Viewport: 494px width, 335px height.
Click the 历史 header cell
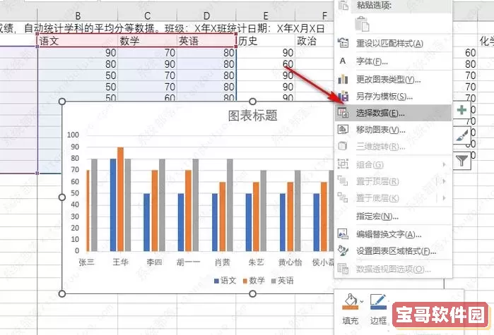pos(266,41)
